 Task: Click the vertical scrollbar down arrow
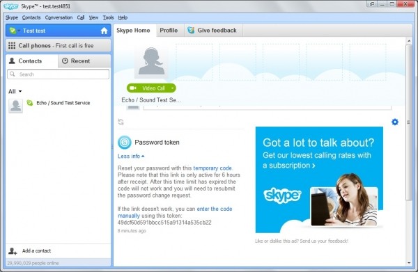[409, 263]
